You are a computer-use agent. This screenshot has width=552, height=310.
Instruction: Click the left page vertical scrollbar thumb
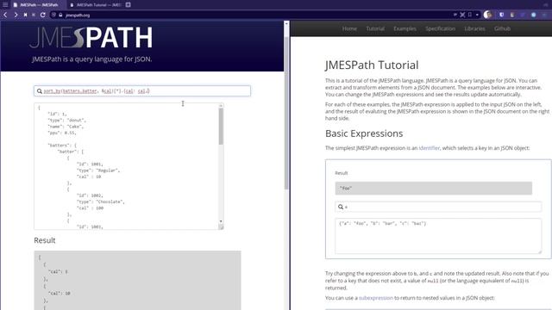point(286,113)
